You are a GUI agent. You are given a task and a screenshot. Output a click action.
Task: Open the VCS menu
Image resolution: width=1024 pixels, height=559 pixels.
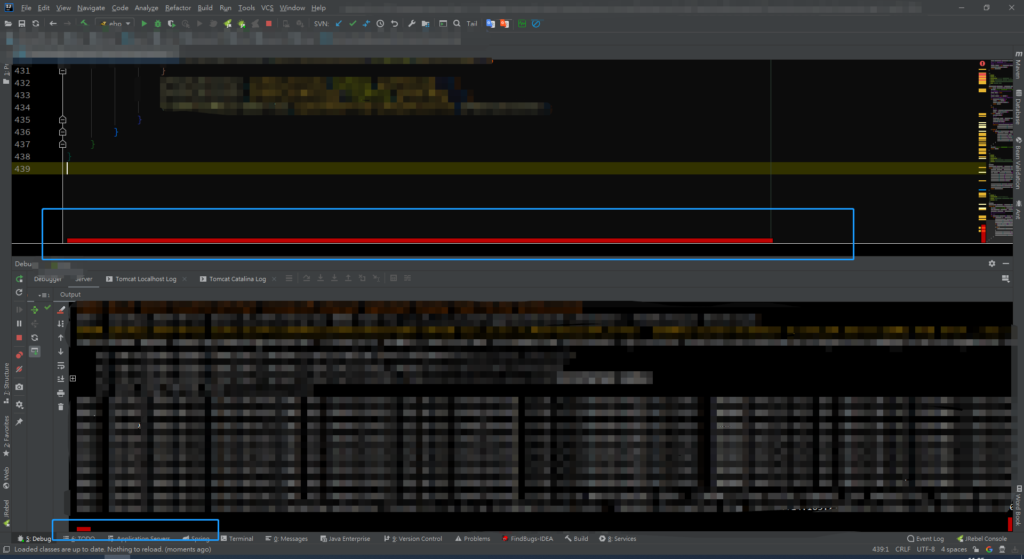coord(267,8)
